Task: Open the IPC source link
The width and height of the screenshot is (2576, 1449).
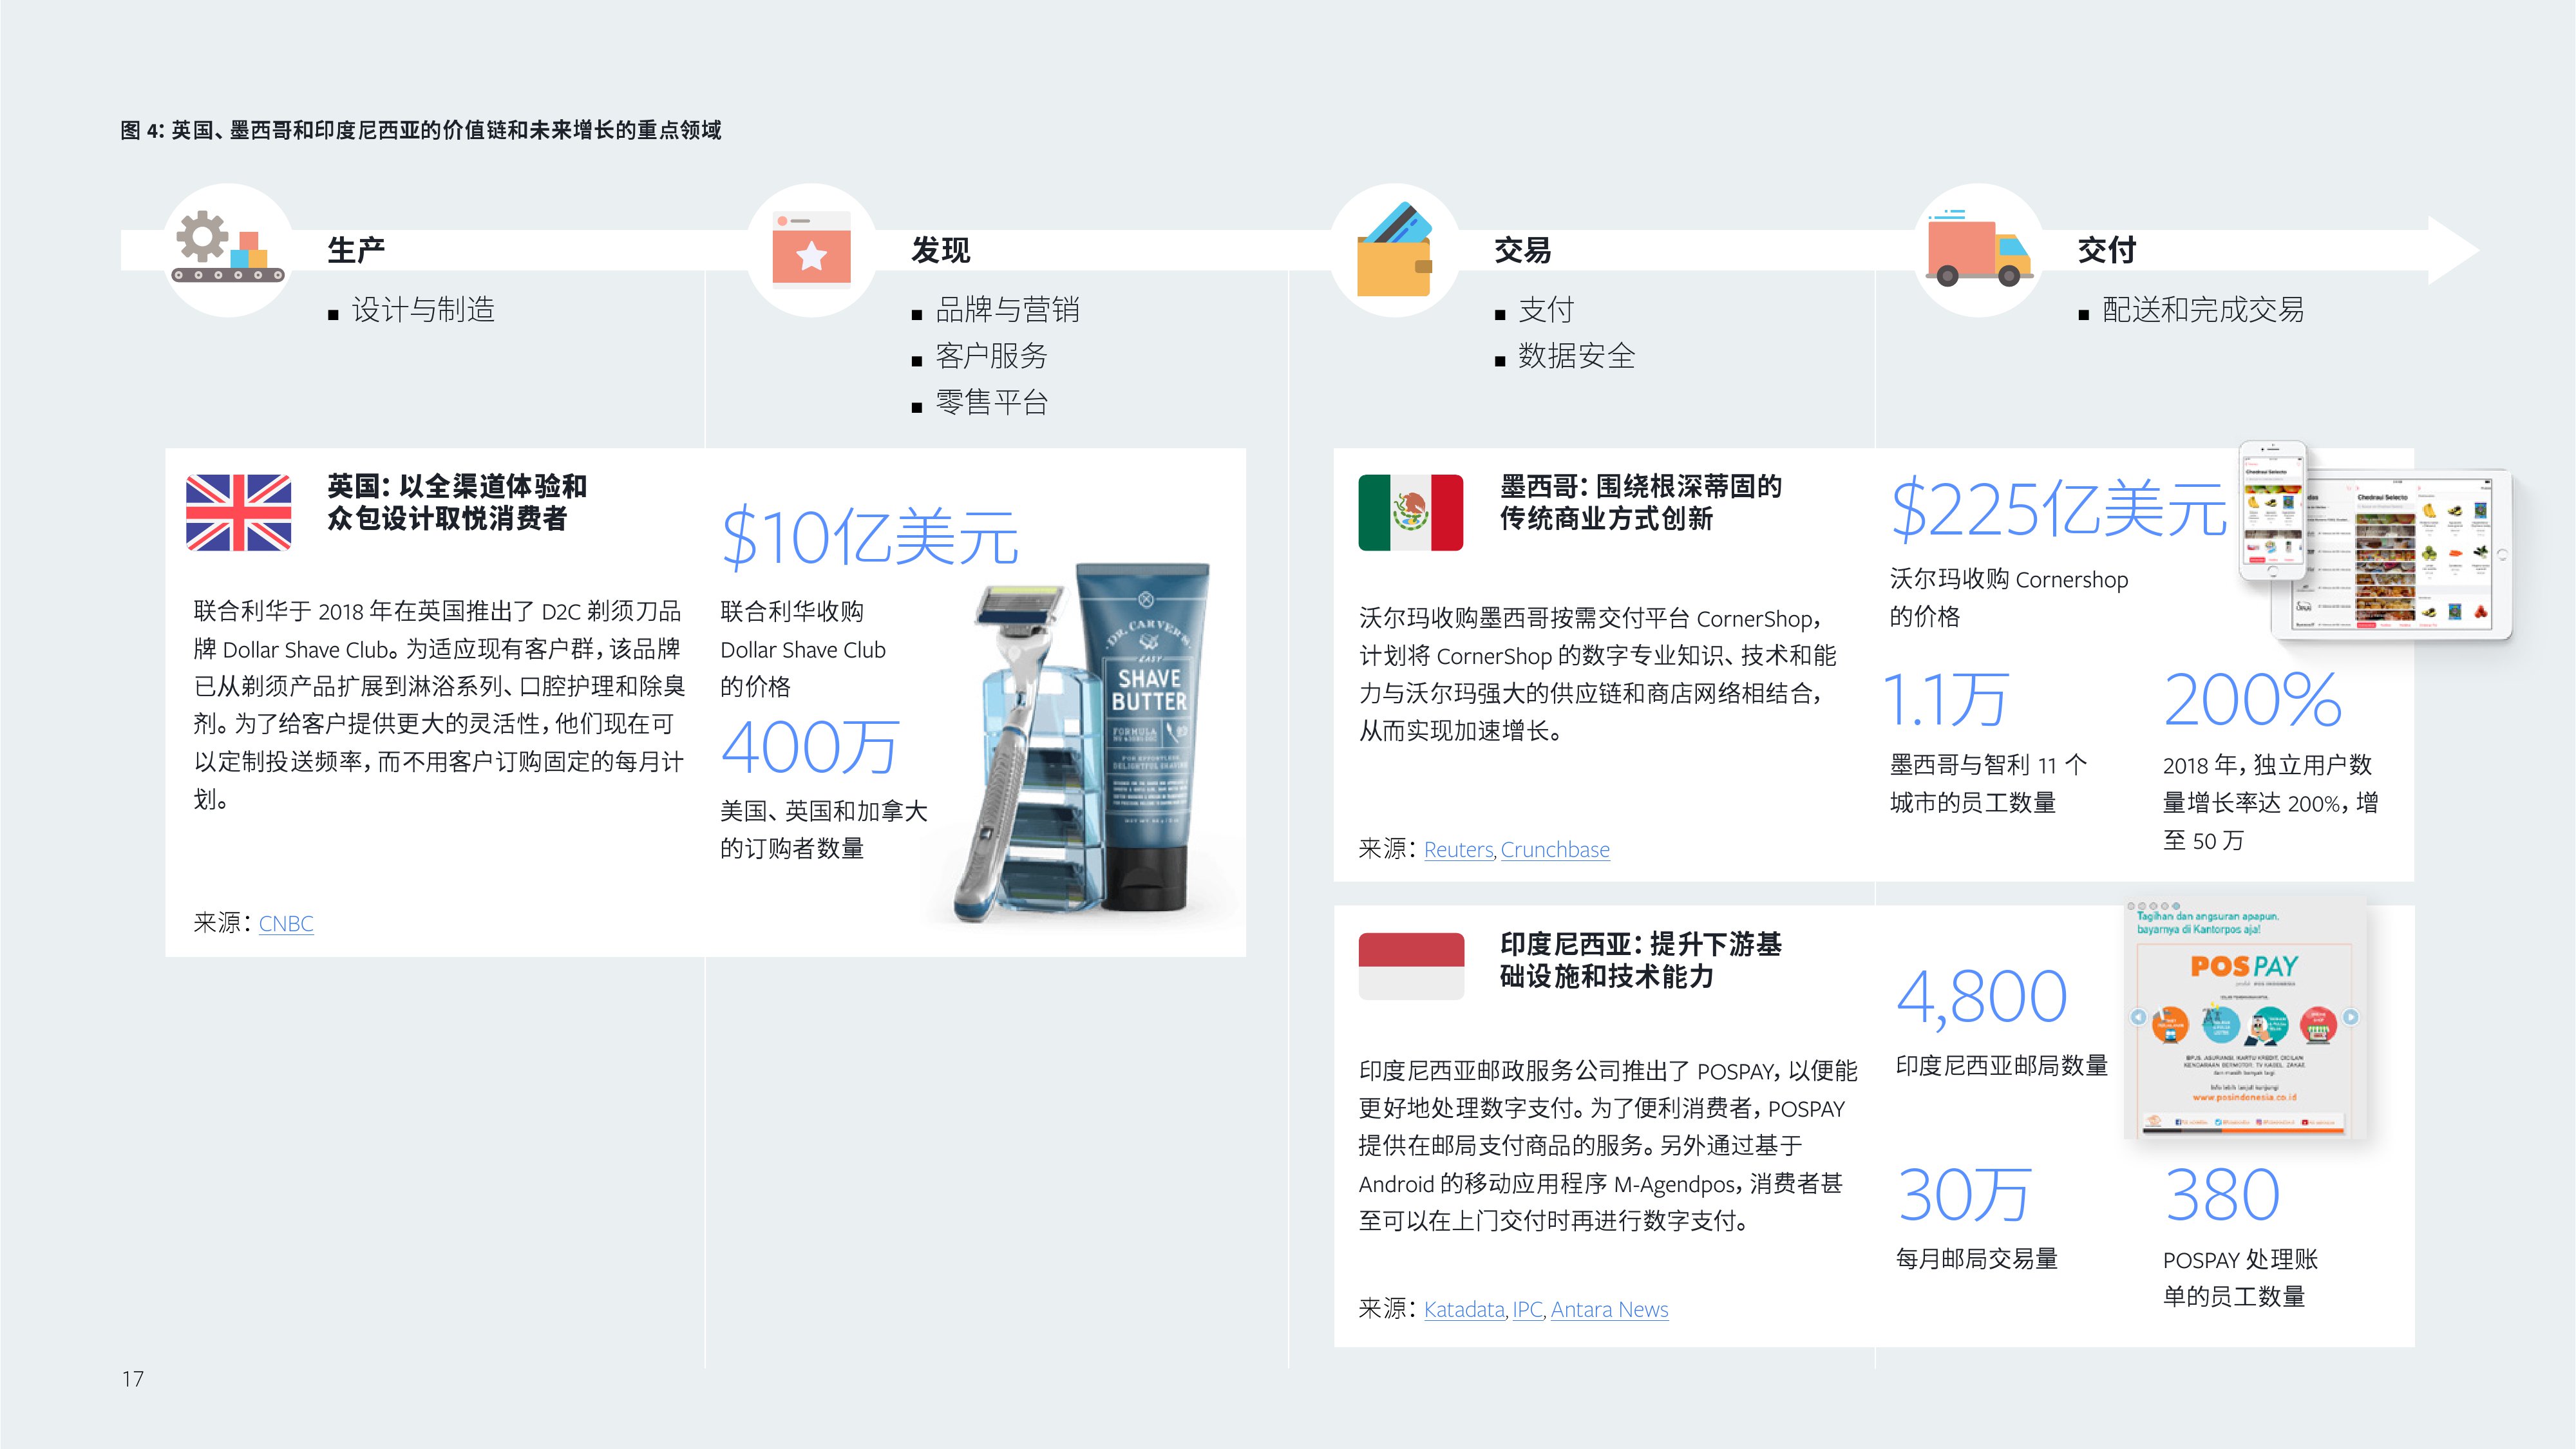Action: click(x=1527, y=1310)
